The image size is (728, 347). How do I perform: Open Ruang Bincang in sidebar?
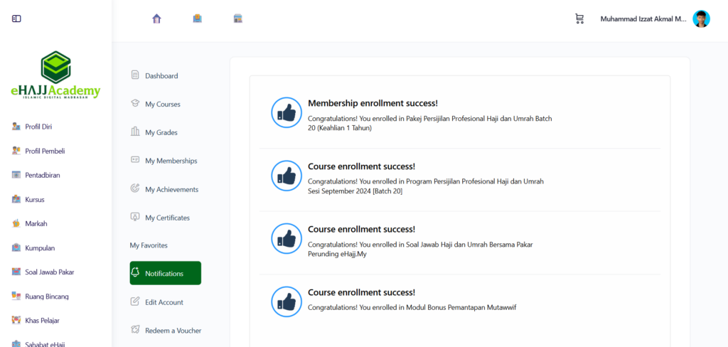(x=46, y=296)
